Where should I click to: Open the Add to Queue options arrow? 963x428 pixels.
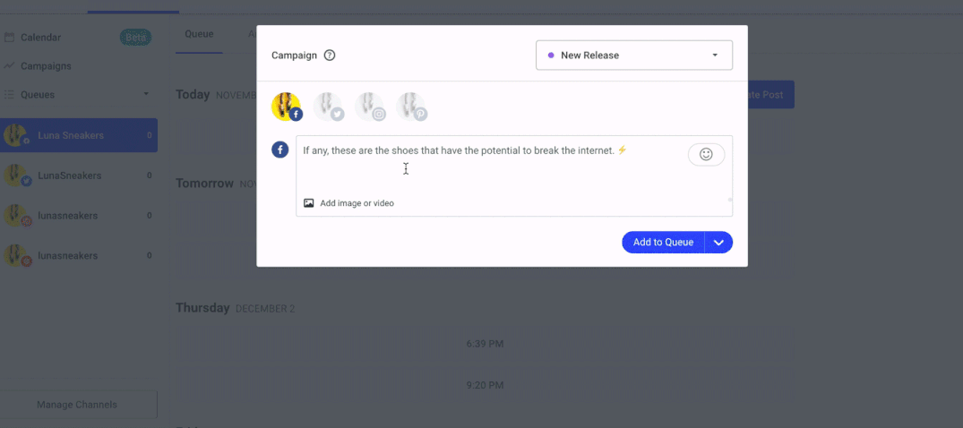pyautogui.click(x=719, y=242)
